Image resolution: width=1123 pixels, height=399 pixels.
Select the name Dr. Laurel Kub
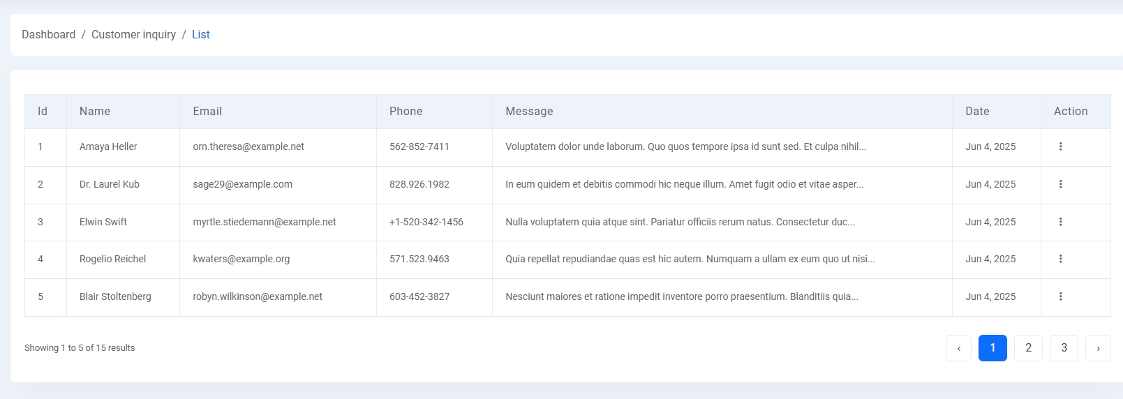coord(110,184)
